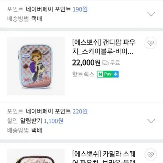Expand the top 네이버페이 포인트 190원 details chevron
Image resolution: width=163 pixels, height=163 pixels.
[x=151, y=14]
